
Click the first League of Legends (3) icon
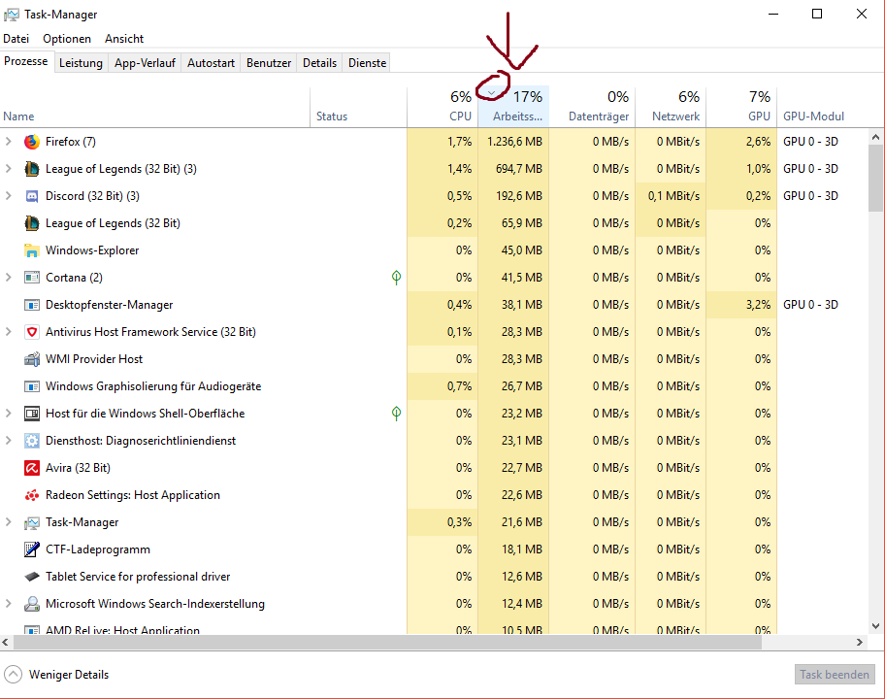point(32,169)
